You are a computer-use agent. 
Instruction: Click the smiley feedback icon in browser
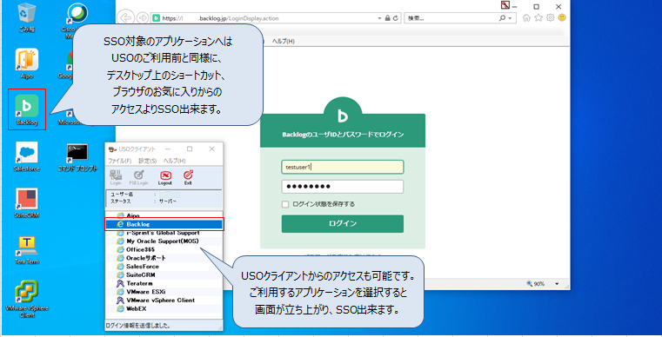(x=561, y=17)
